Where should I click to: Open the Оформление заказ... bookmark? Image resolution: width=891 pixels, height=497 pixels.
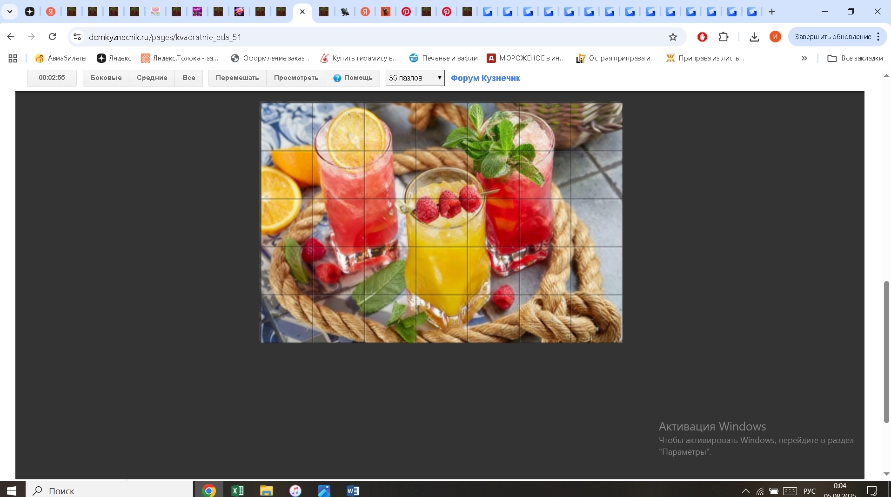coord(270,58)
